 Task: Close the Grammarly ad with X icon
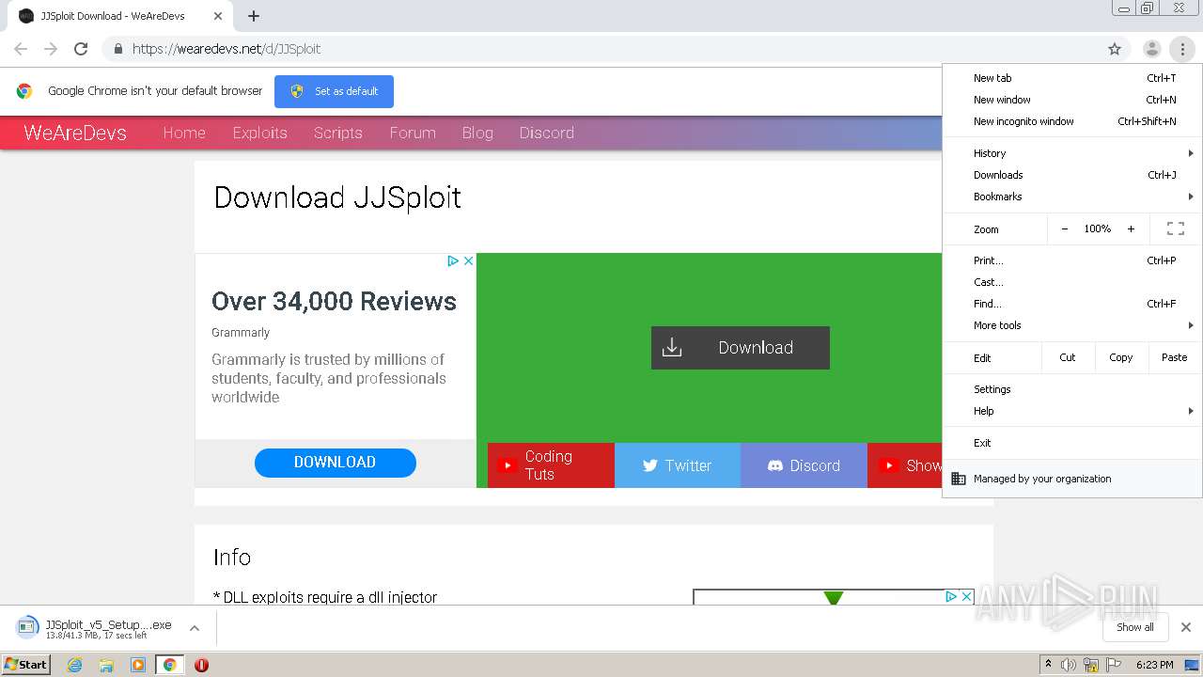(x=468, y=260)
